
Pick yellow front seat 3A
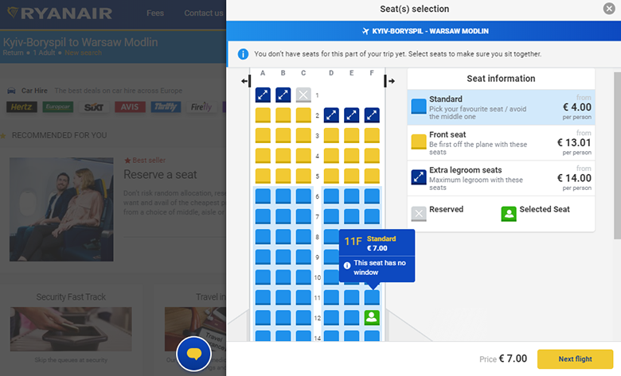pyautogui.click(x=263, y=136)
